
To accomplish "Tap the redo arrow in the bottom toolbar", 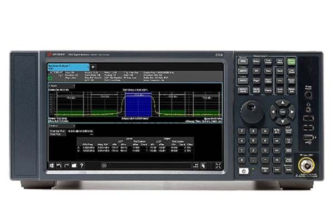I will coord(65,165).
